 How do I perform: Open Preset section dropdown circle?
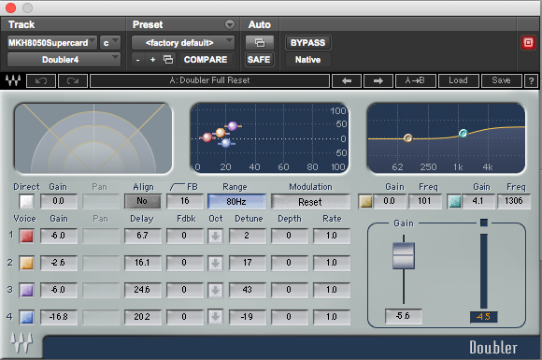[230, 24]
